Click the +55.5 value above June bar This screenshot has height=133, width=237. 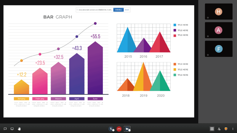pos(95,36)
